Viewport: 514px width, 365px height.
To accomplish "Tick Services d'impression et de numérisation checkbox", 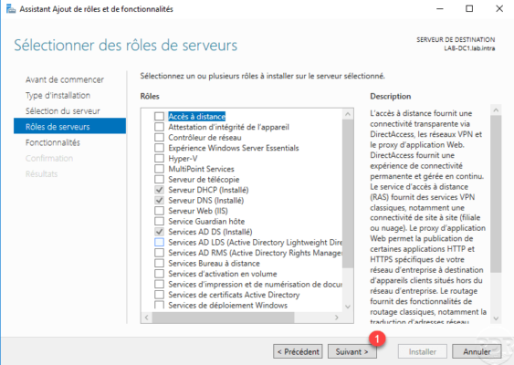I will (x=160, y=284).
